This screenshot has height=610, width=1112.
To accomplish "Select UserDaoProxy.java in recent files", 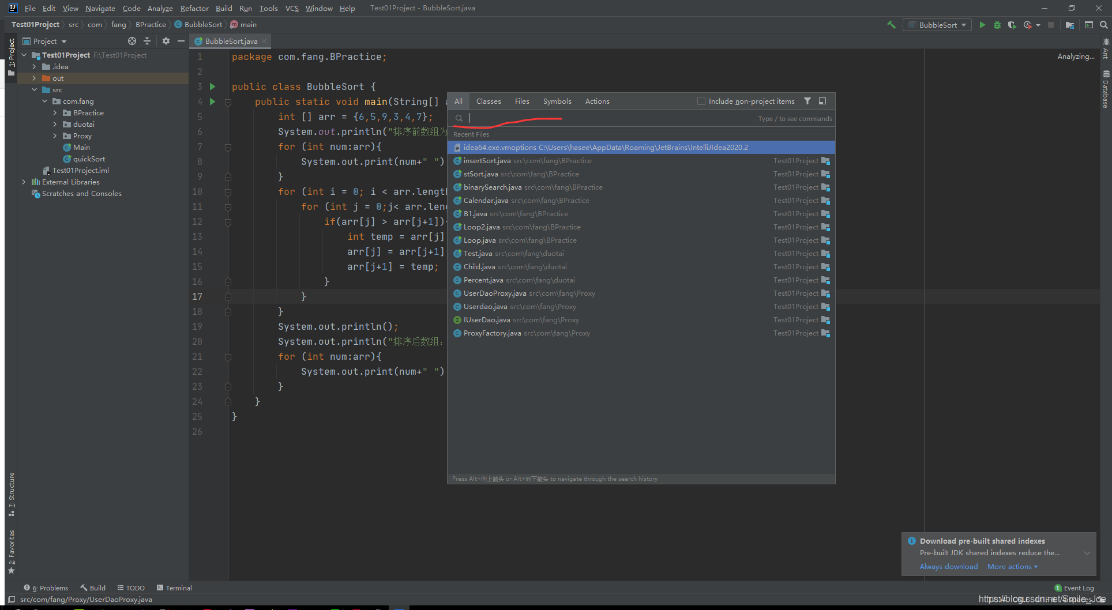I will point(641,293).
